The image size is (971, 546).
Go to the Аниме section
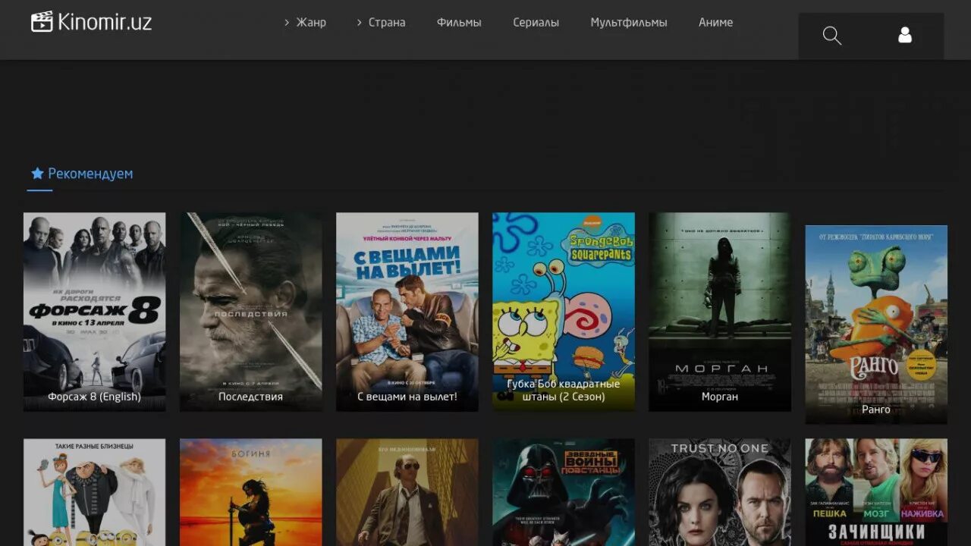(715, 23)
